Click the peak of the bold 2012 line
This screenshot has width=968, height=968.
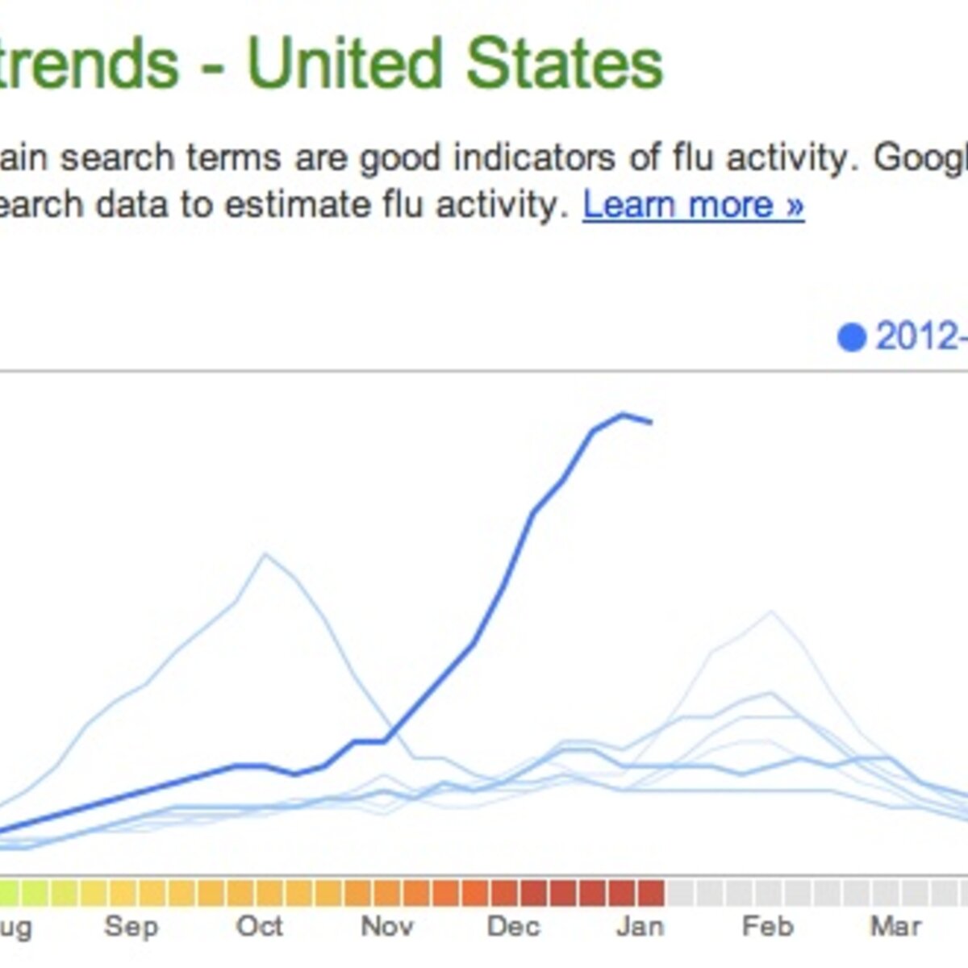click(x=622, y=415)
